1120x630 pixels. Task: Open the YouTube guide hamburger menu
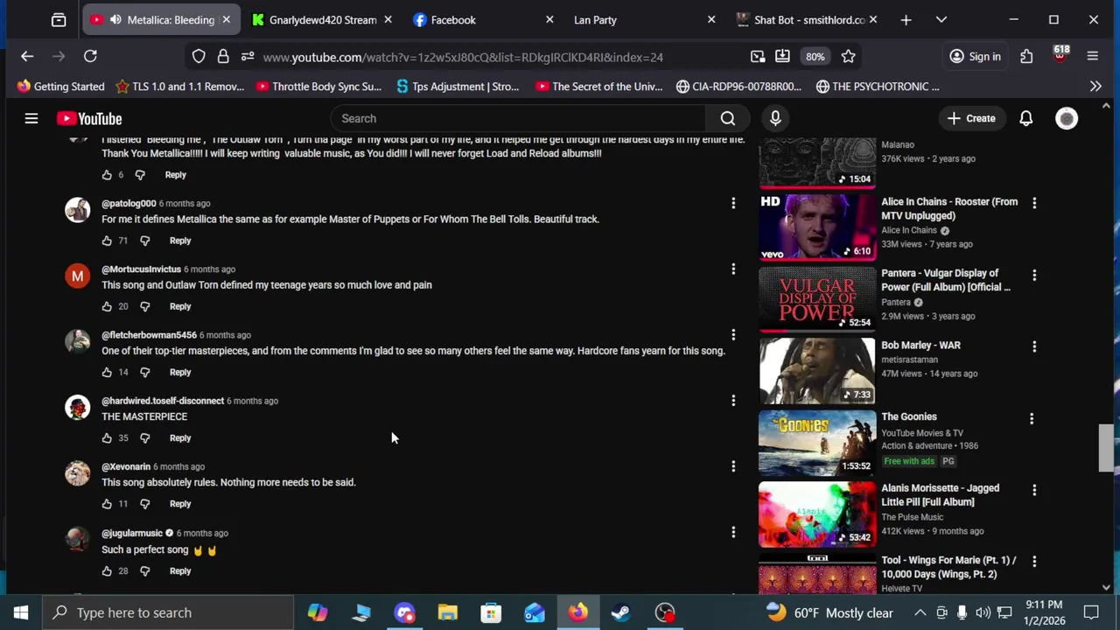(31, 118)
